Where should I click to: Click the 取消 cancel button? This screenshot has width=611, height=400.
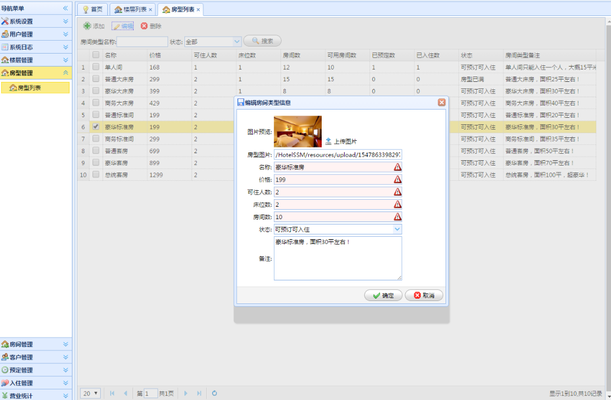[x=424, y=295]
